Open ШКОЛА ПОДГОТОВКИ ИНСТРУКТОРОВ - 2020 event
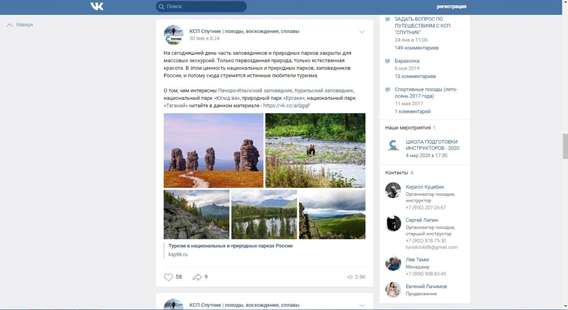The width and height of the screenshot is (568, 310). (x=432, y=145)
